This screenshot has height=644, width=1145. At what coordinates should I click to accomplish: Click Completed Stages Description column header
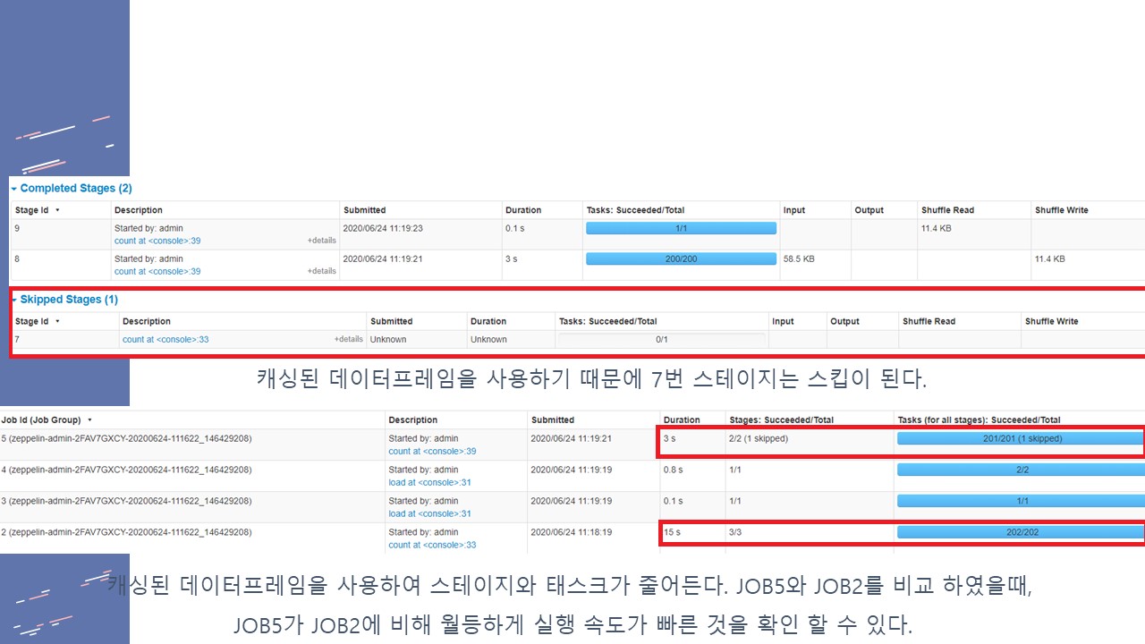pyautogui.click(x=139, y=210)
